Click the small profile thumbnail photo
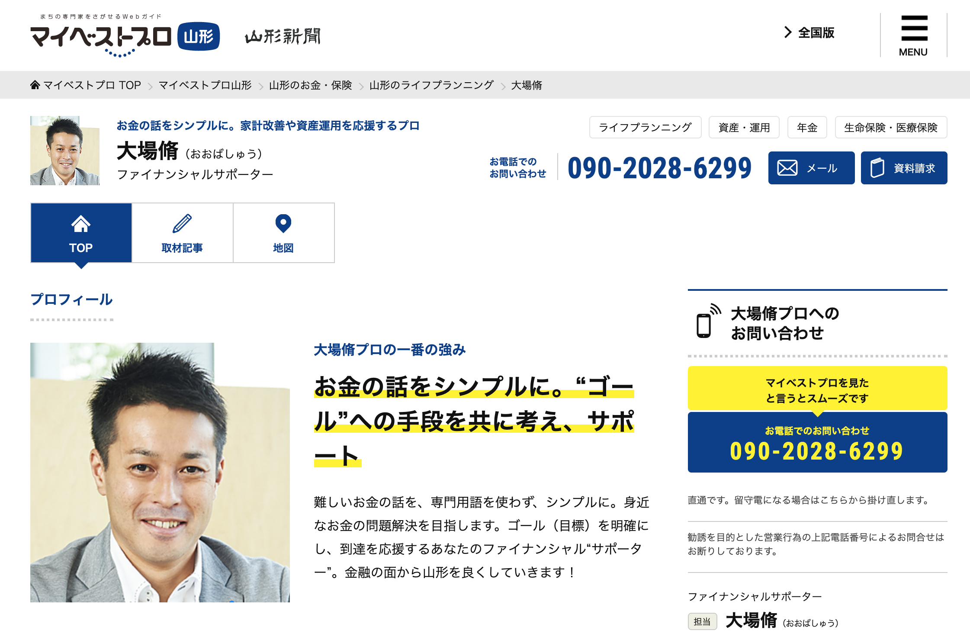 coord(65,151)
